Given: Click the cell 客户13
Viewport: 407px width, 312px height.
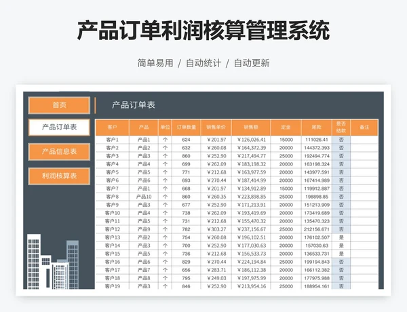Looking at the screenshot, I should pos(112,237).
